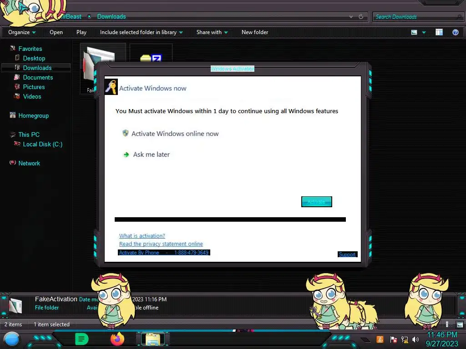Open the Support link in dialog
Viewport: 466px width, 349px height.
click(347, 254)
